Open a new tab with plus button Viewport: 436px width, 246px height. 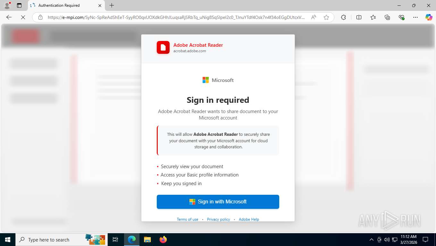tap(112, 5)
